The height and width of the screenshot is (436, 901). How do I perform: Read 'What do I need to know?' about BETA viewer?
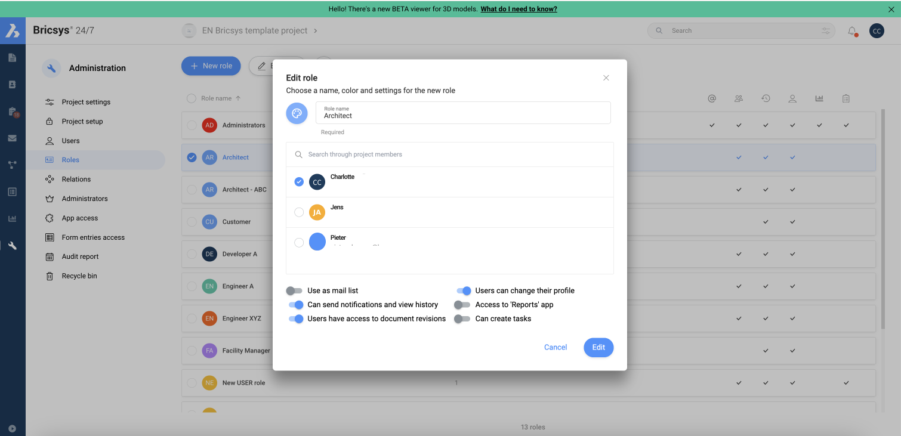coord(518,9)
